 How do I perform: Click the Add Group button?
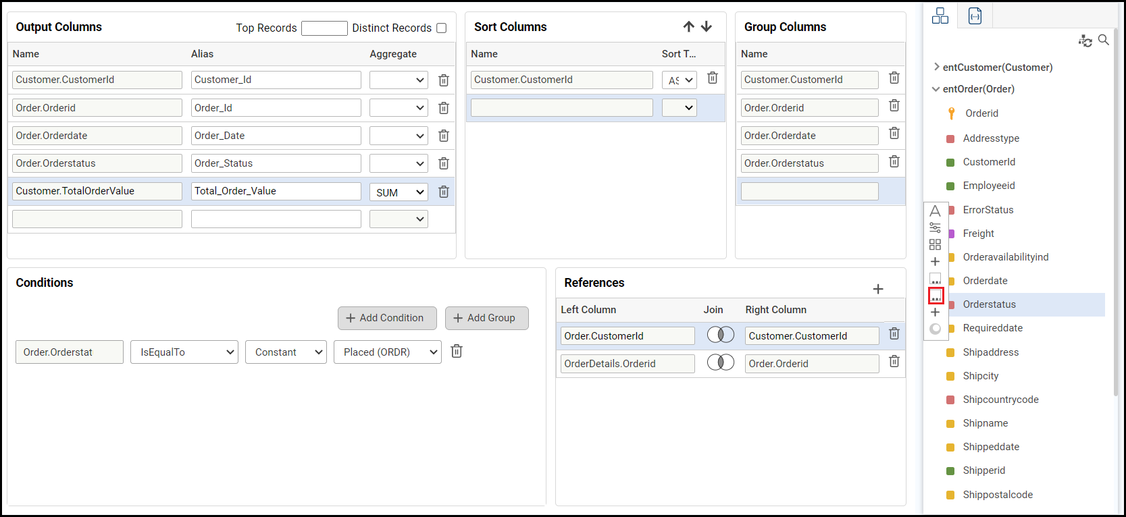[486, 318]
